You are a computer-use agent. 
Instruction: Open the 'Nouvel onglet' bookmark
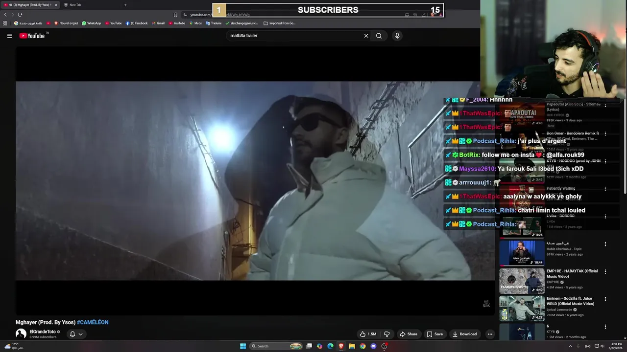pyautogui.click(x=66, y=23)
